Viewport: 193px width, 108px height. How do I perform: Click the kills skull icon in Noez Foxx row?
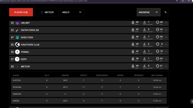point(158,37)
